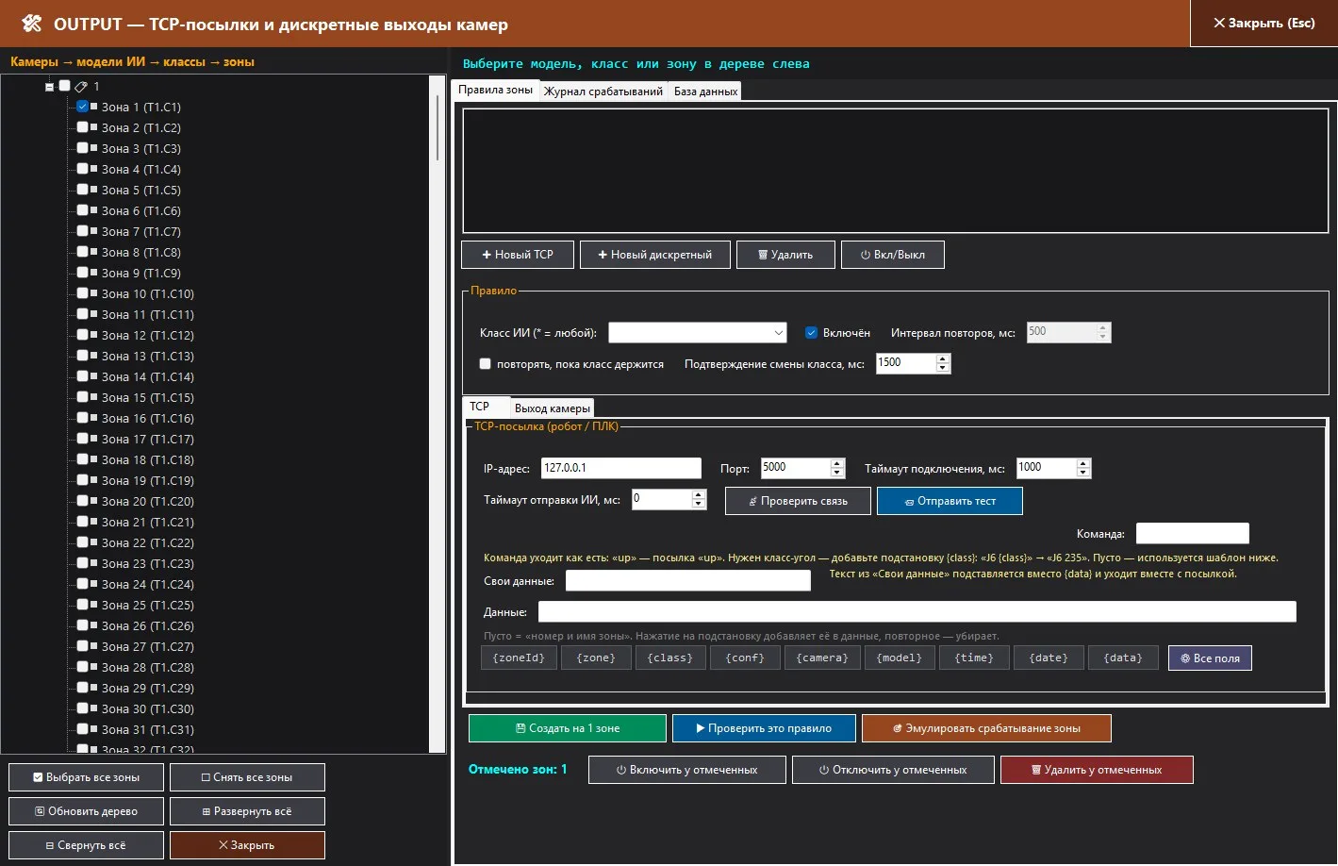Click Отправить тест button
The height and width of the screenshot is (866, 1338).
point(950,501)
